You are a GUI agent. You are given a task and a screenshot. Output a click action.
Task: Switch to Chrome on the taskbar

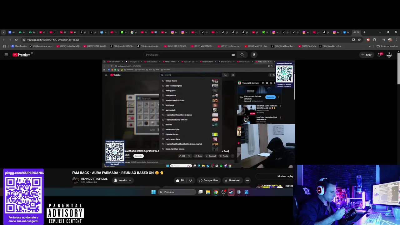216,192
